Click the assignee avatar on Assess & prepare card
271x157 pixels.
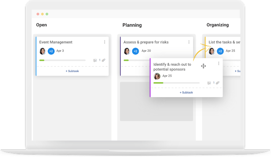pyautogui.click(x=127, y=51)
